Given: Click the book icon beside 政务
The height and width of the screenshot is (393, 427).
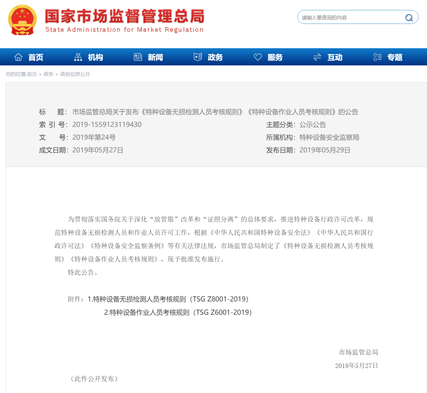Looking at the screenshot, I should point(198,57).
